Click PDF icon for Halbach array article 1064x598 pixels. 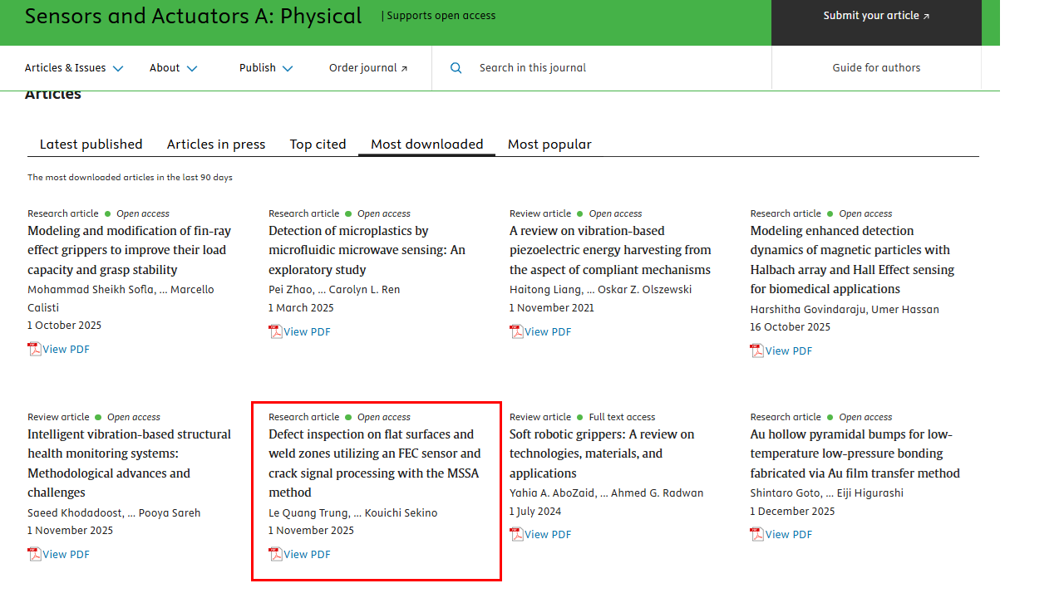pos(757,351)
